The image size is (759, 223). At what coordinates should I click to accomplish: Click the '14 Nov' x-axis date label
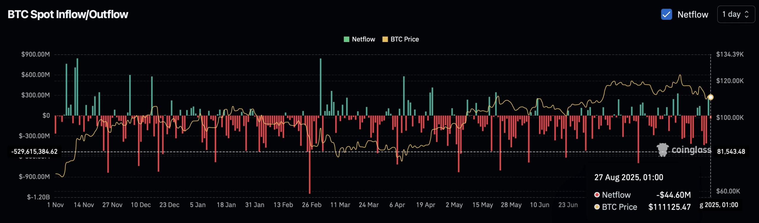pyautogui.click(x=84, y=205)
